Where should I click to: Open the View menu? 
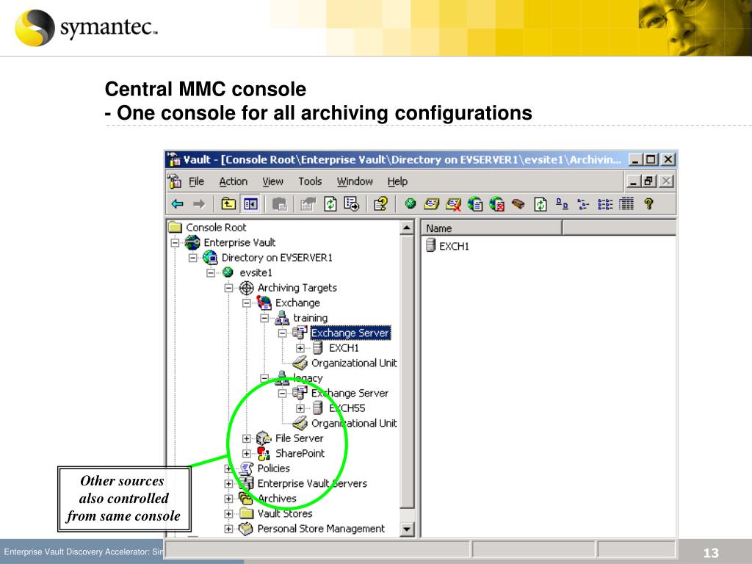pyautogui.click(x=272, y=182)
